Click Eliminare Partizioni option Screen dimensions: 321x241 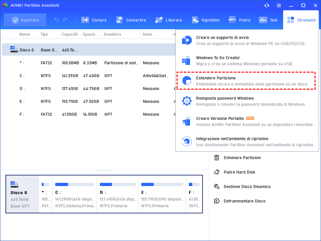pyautogui.click(x=237, y=157)
